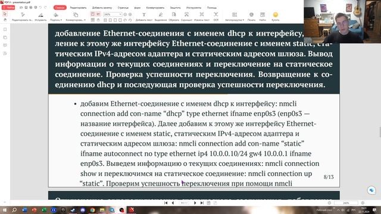
Task: Open Chrome from the taskbar
Action: point(93,210)
